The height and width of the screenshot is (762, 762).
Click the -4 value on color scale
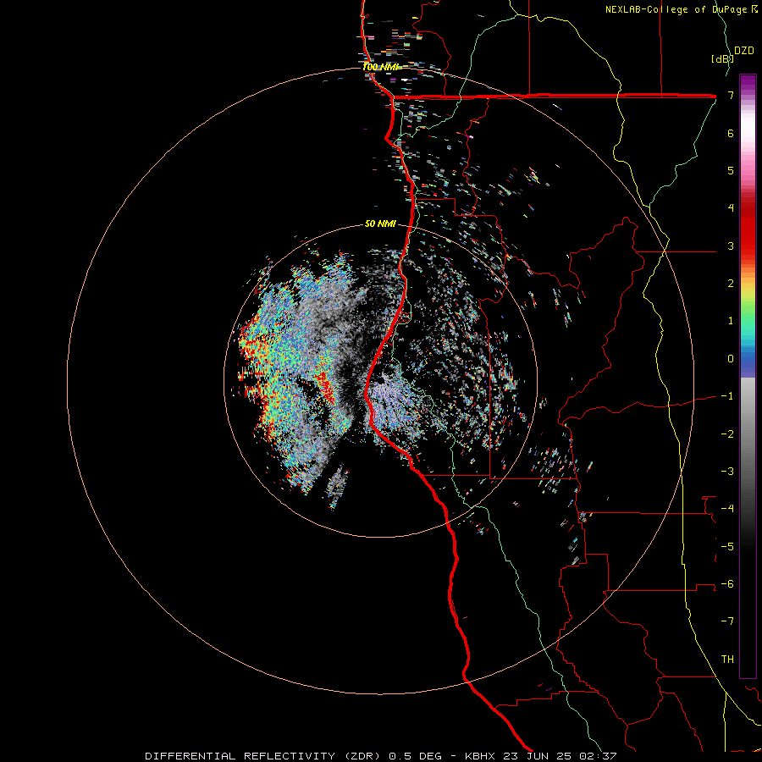[727, 509]
